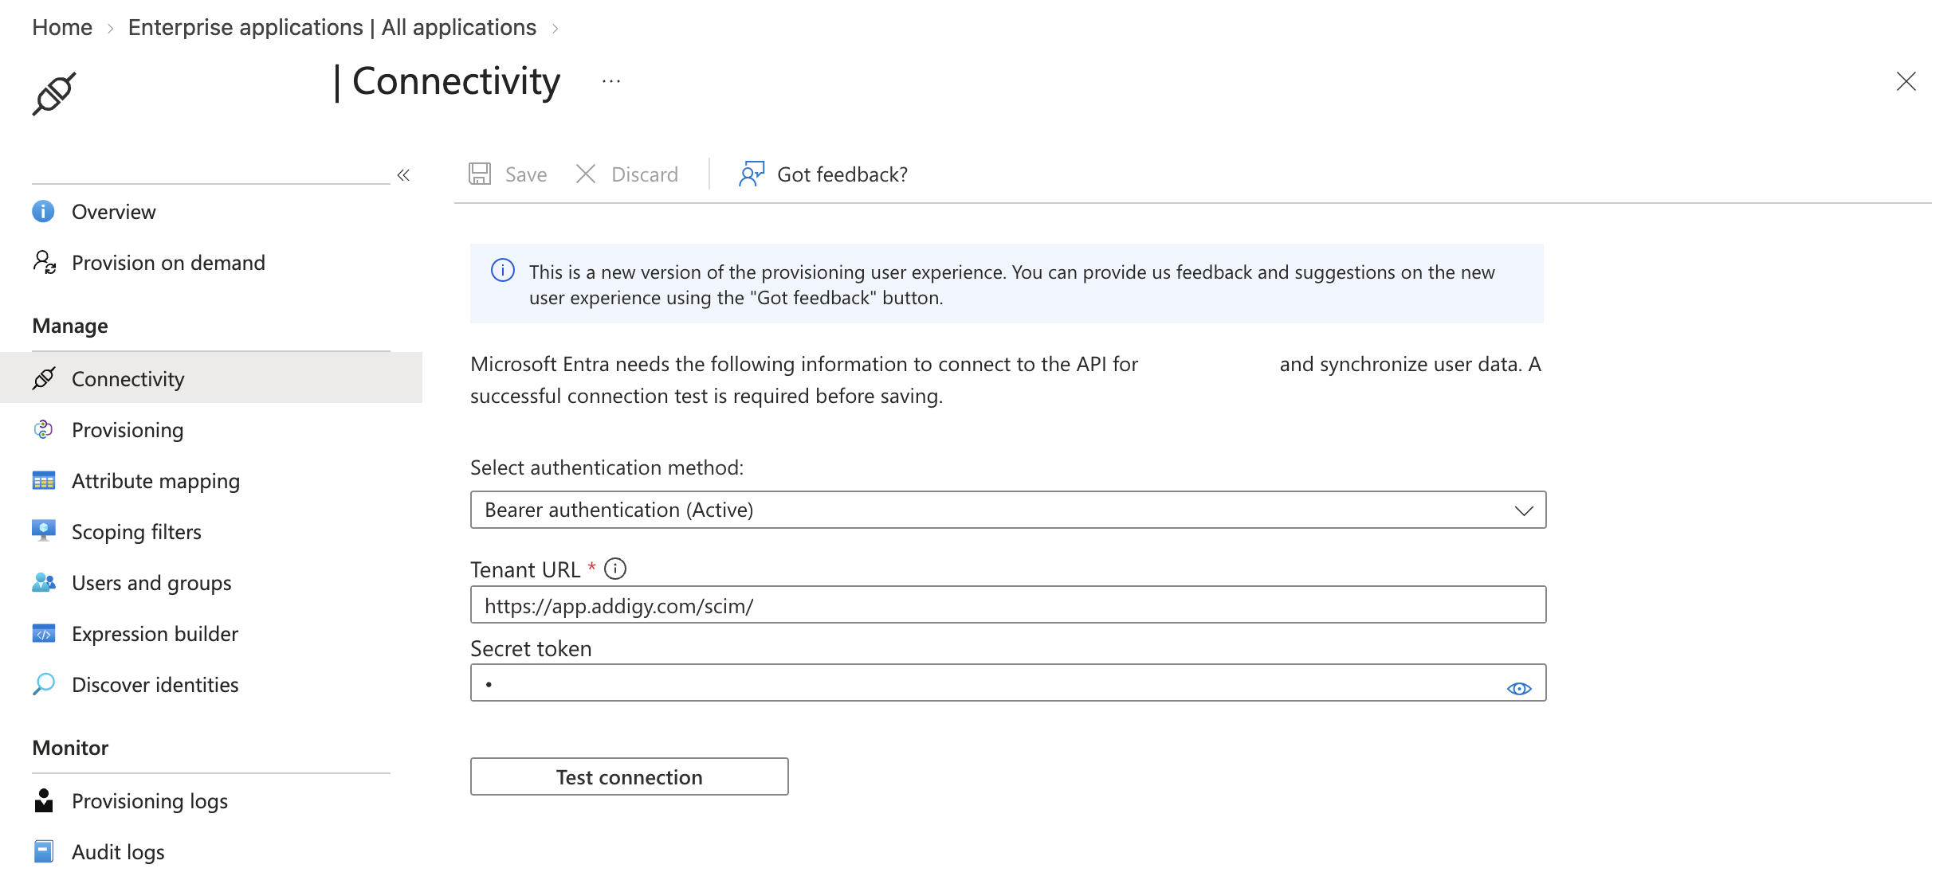1959x876 pixels.
Task: Open the authentication method dropdown
Action: click(1008, 510)
